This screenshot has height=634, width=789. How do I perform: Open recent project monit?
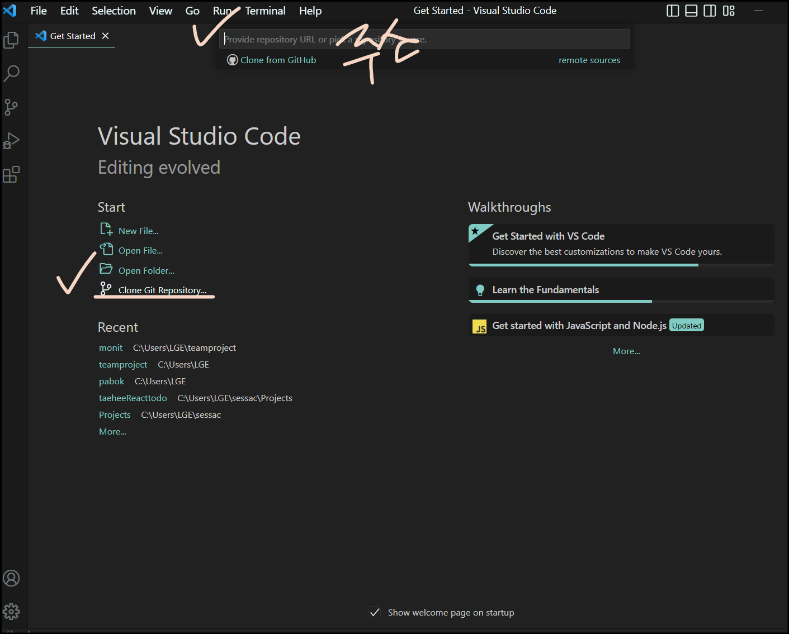111,347
